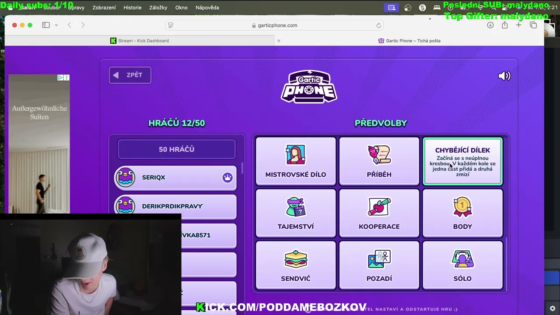This screenshot has height=315, width=560.
Task: Click the presets panel scrollbar
Action: (506, 264)
